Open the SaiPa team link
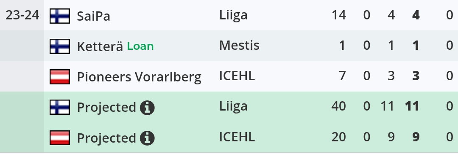 click(x=93, y=16)
